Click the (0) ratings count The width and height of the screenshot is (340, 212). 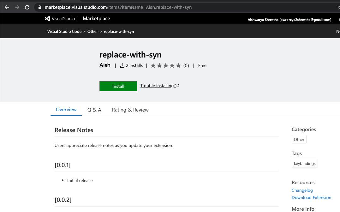(x=186, y=65)
